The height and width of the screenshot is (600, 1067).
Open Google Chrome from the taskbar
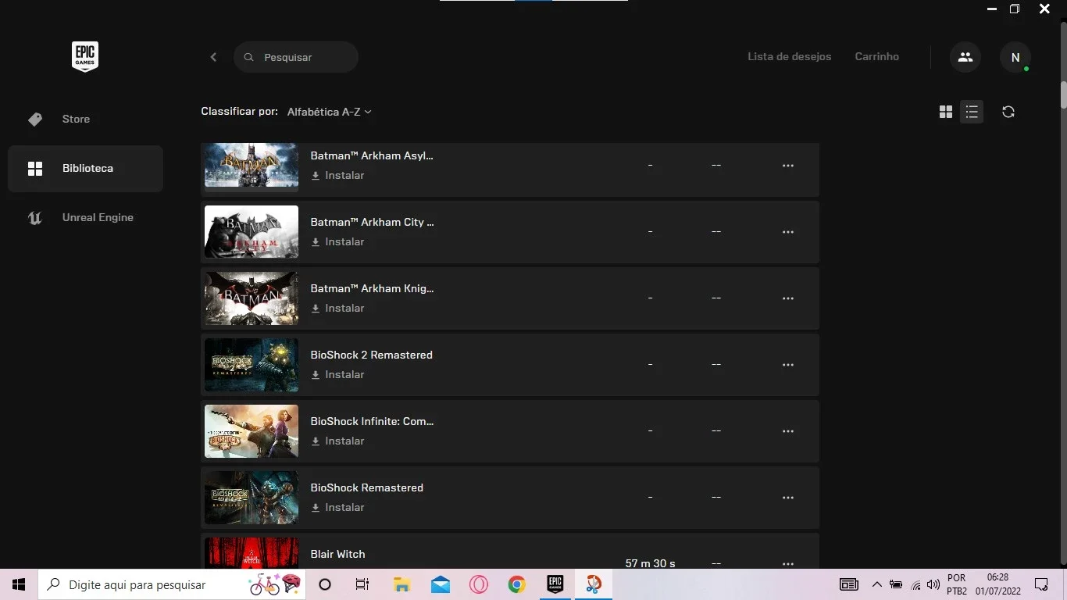(x=516, y=584)
